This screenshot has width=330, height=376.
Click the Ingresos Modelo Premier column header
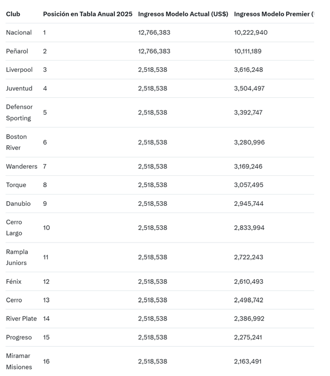[x=273, y=14]
